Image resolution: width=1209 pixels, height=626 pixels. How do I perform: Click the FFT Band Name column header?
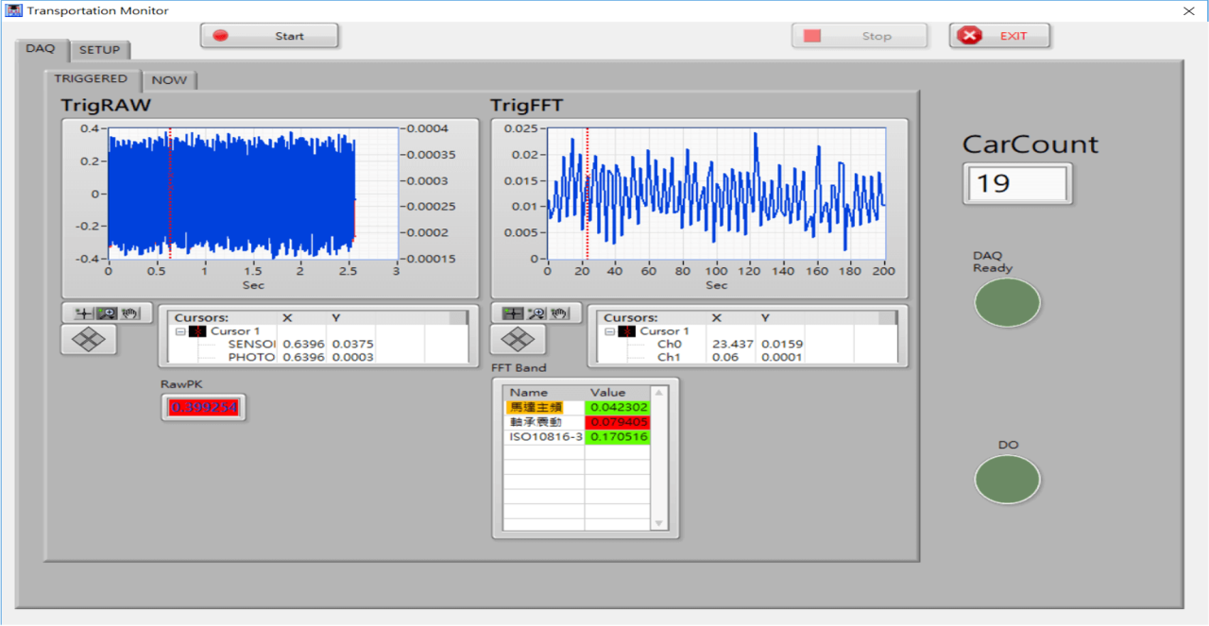coord(544,392)
